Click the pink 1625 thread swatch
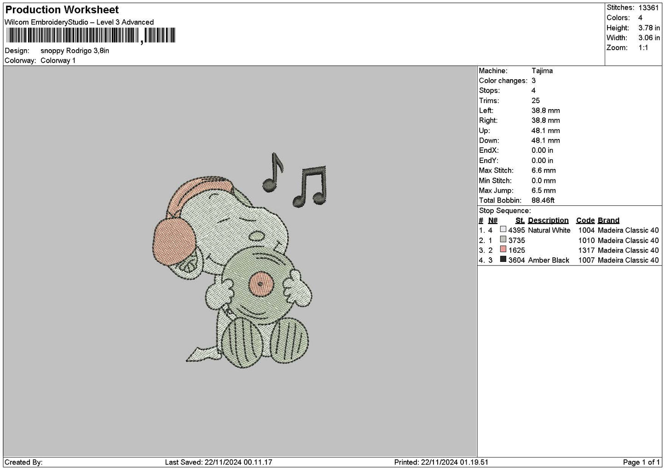 click(x=503, y=250)
